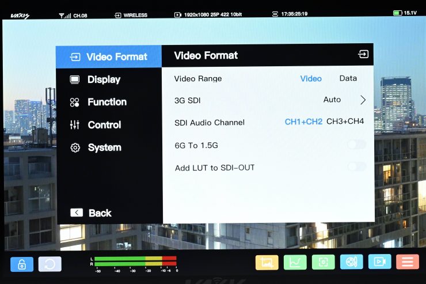
Task: Open the Display menu section
Action: point(104,79)
